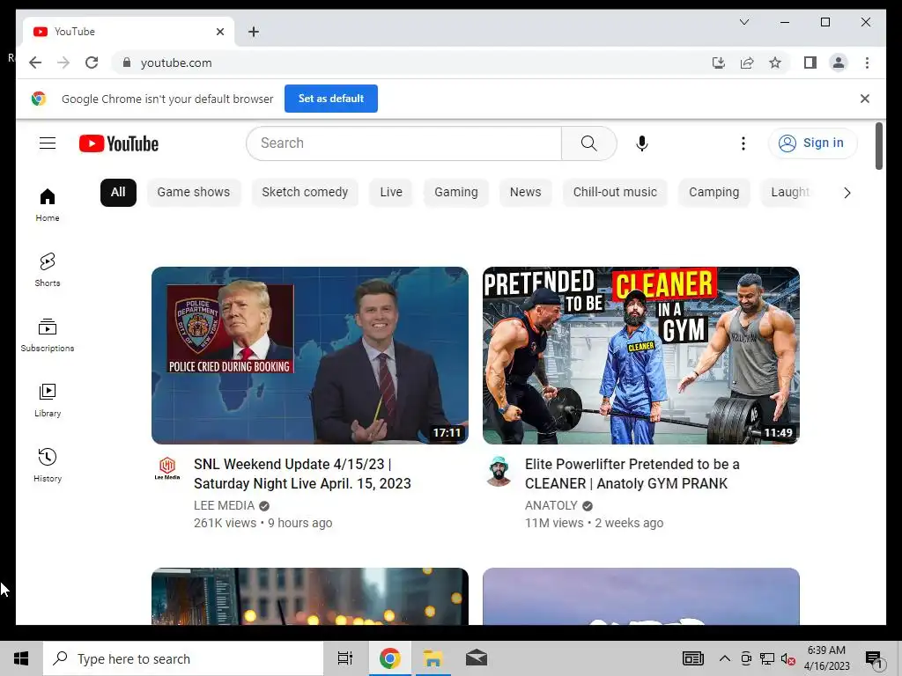Screen dimensions: 902x676
Task: Select the Chill-out music chip
Action: pos(615,192)
